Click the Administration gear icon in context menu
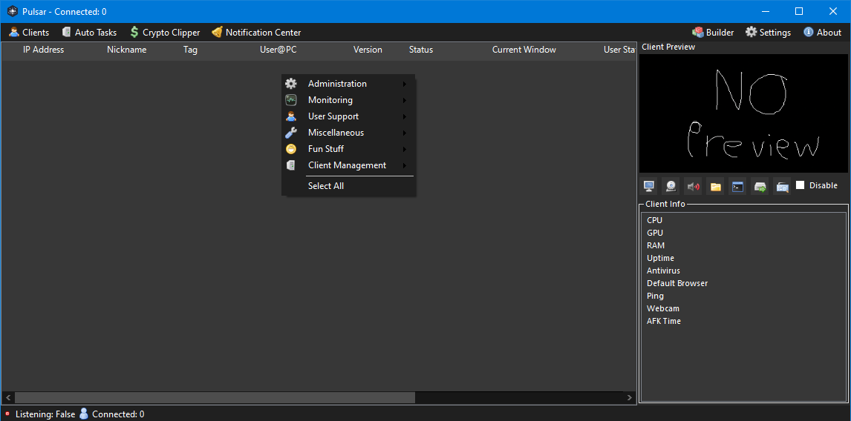851x421 pixels. pyautogui.click(x=291, y=84)
